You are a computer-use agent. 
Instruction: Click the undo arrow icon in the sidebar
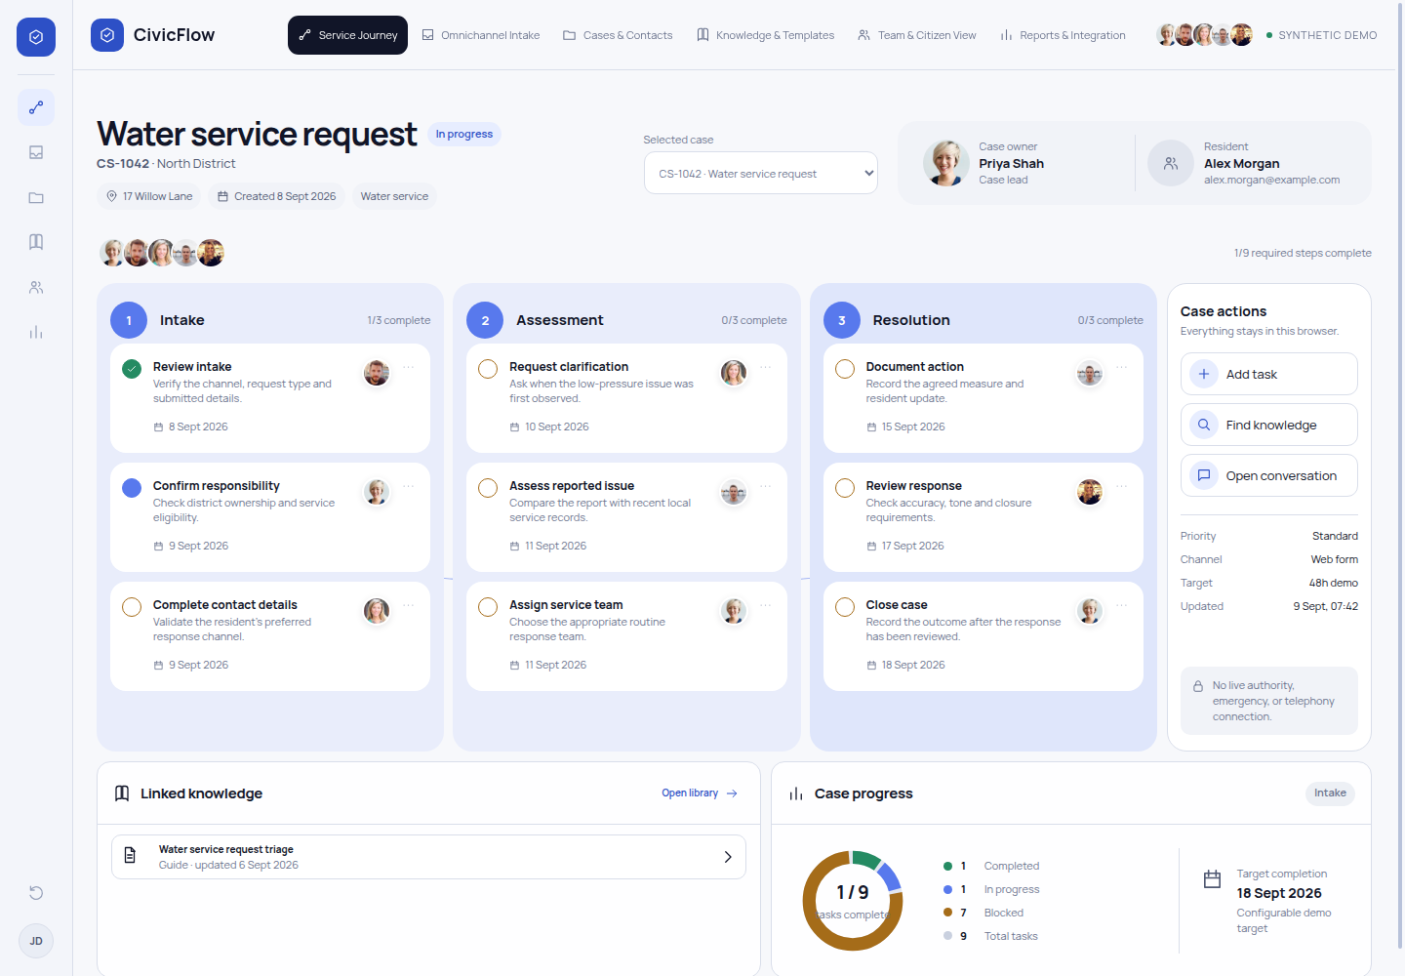click(x=36, y=893)
